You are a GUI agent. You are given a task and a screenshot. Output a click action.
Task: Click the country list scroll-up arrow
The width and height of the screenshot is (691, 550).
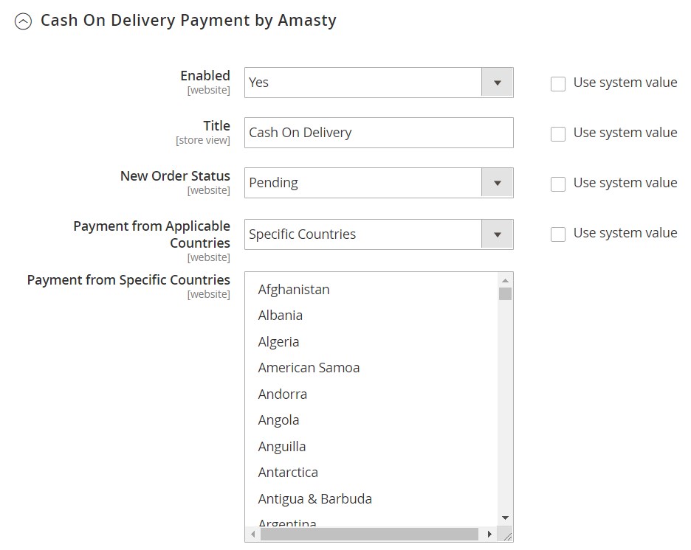coord(506,280)
